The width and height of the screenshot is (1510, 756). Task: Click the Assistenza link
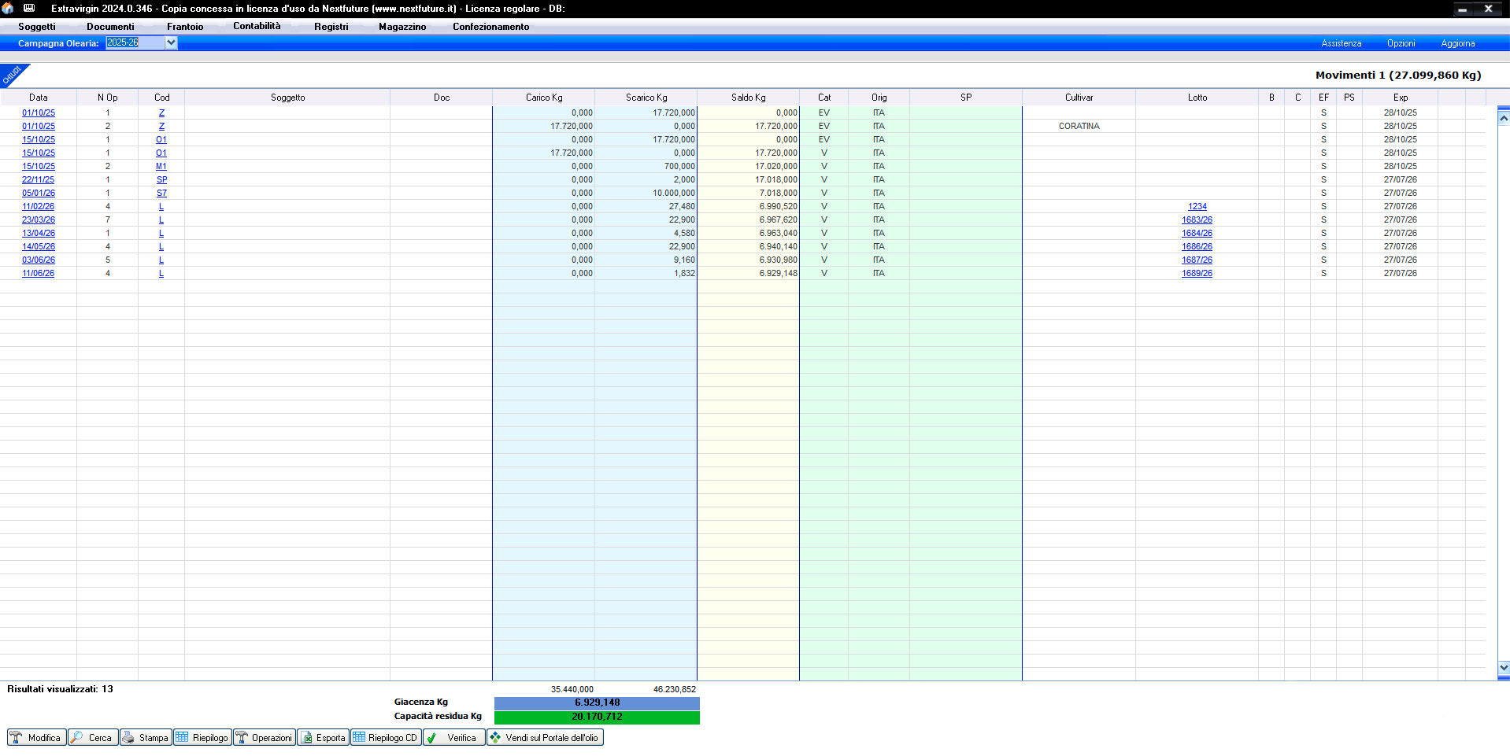pyautogui.click(x=1341, y=43)
